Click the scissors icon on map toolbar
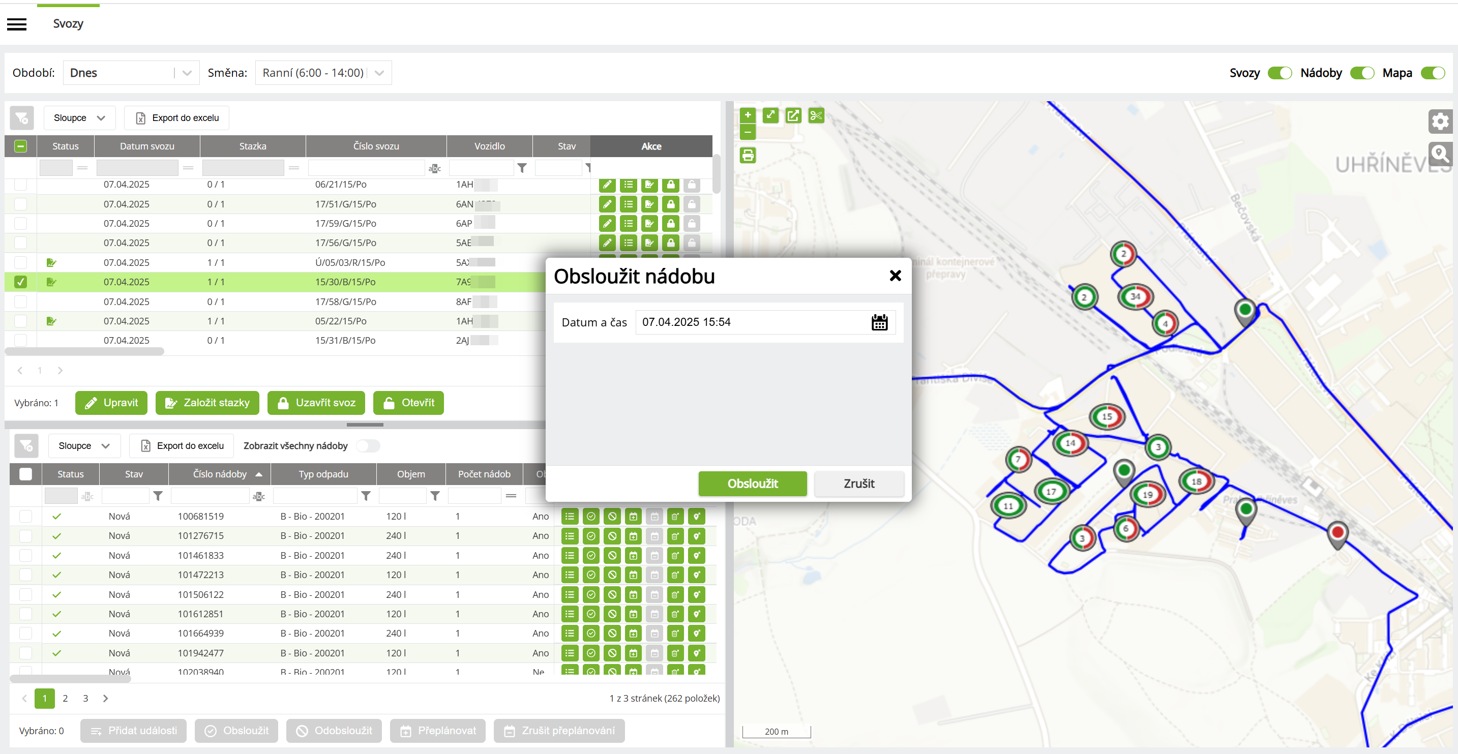The height and width of the screenshot is (754, 1458). (x=816, y=115)
